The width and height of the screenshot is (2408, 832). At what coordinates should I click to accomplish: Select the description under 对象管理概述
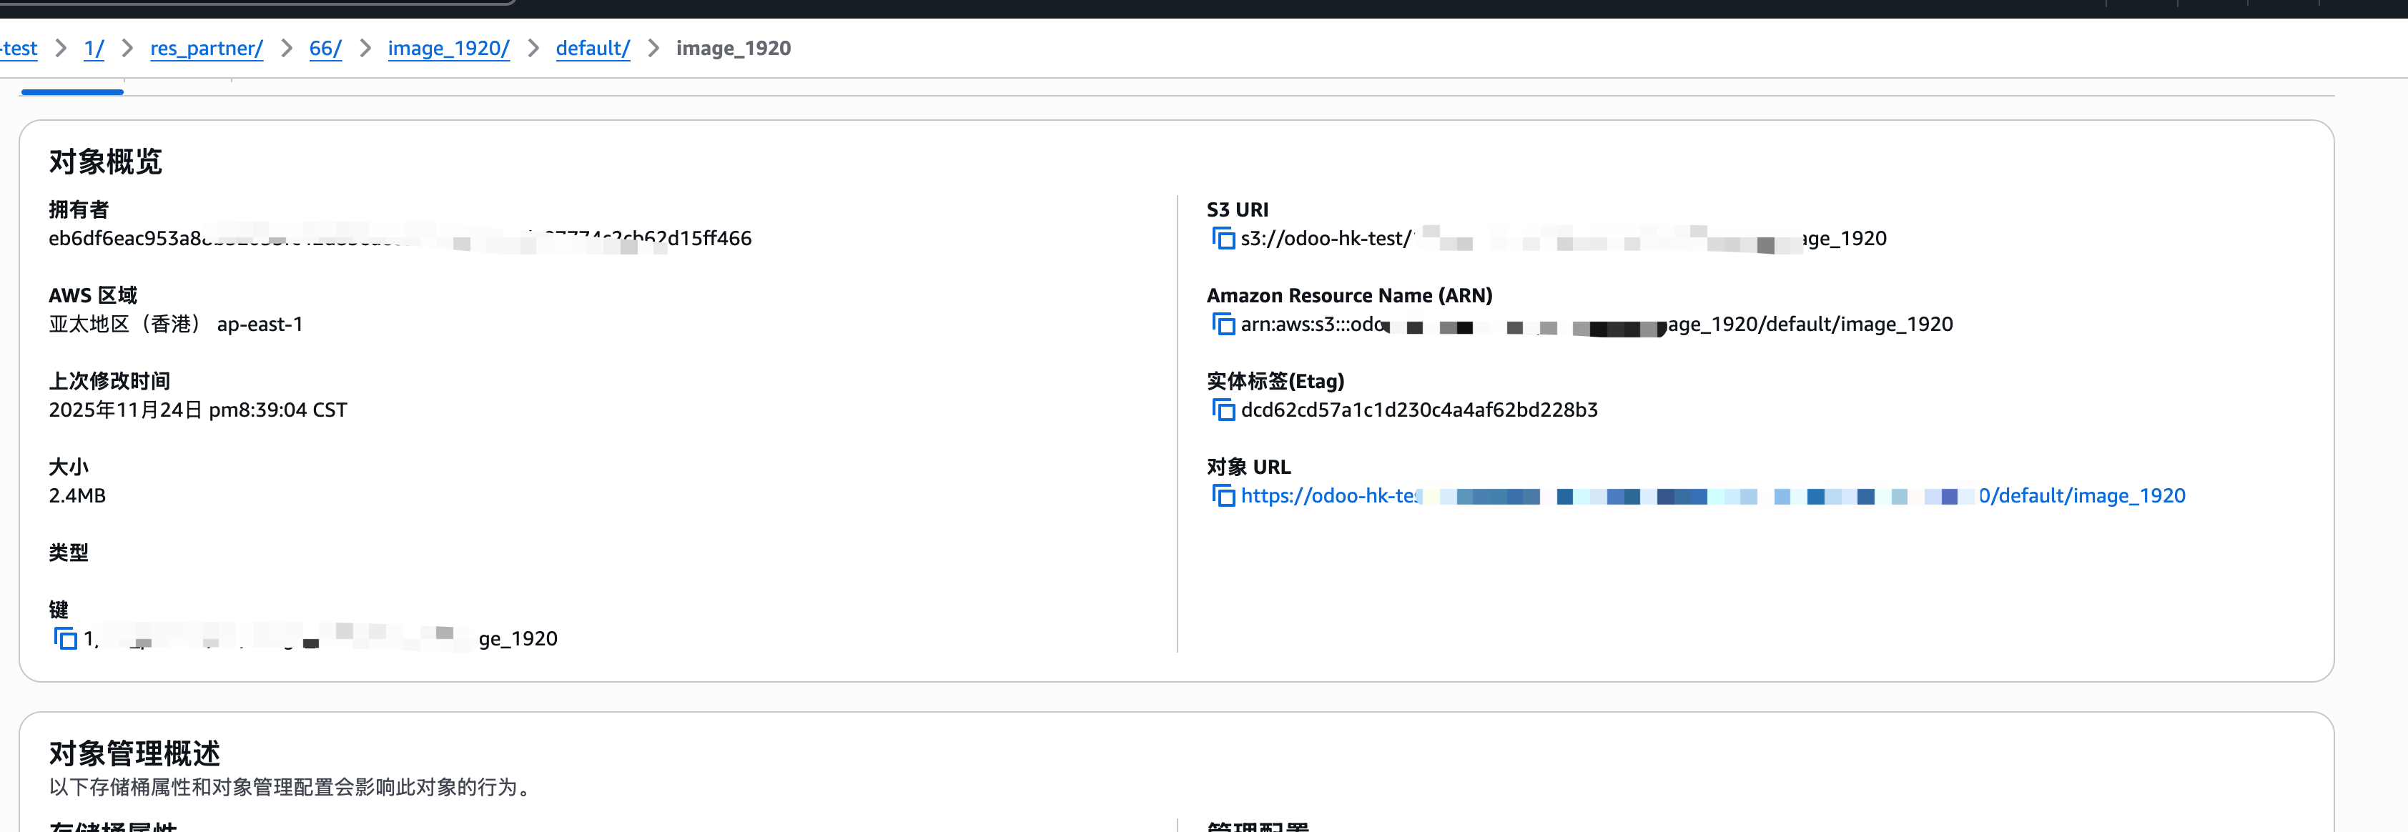(292, 787)
